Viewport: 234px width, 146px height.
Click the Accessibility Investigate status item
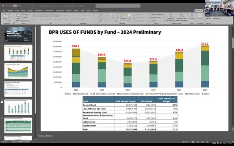[22, 142]
